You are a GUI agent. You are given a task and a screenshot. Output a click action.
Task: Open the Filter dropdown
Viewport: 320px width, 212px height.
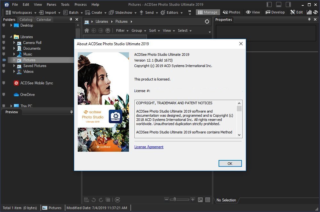point(122,30)
